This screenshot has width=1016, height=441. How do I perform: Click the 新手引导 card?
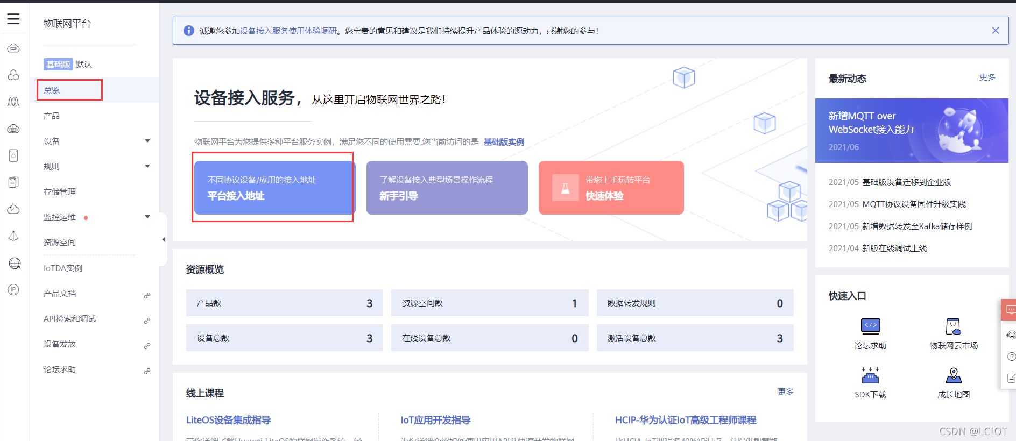coord(447,188)
